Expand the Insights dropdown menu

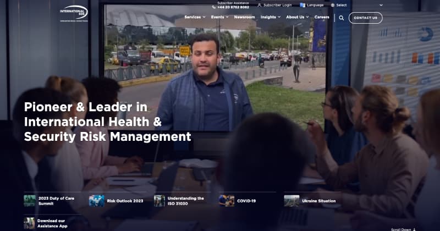click(271, 17)
